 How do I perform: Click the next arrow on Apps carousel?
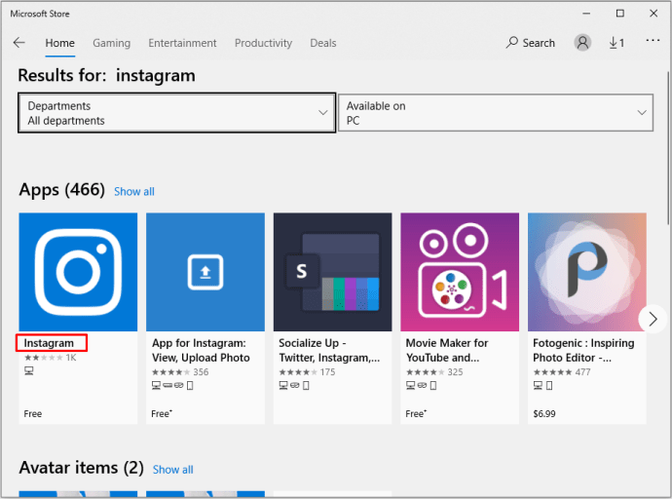(653, 319)
